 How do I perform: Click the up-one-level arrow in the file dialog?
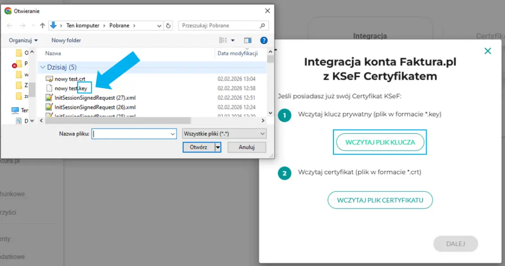pos(42,26)
